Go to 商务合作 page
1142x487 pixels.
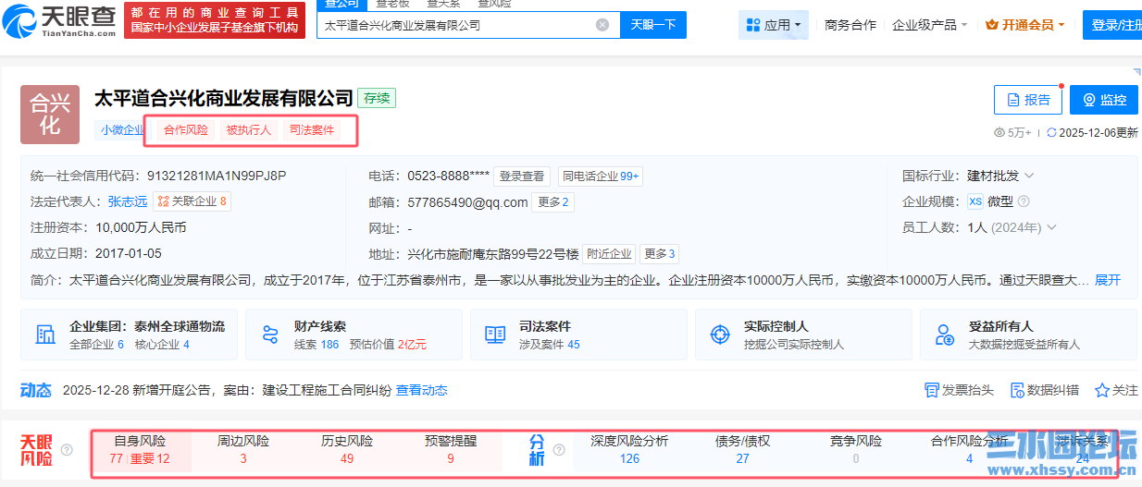click(850, 25)
